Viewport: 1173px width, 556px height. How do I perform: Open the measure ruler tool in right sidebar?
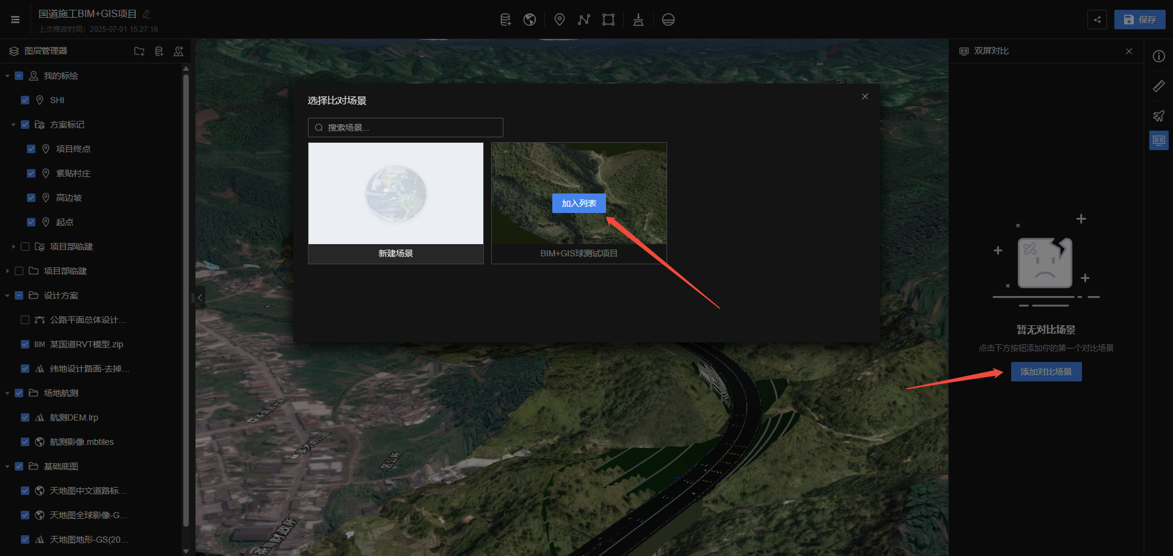(x=1158, y=86)
